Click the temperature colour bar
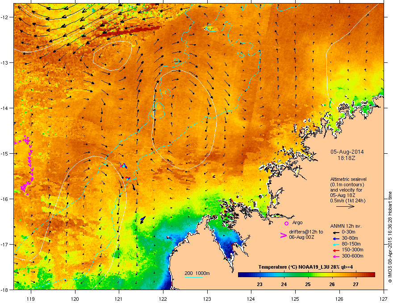 tap(306, 275)
